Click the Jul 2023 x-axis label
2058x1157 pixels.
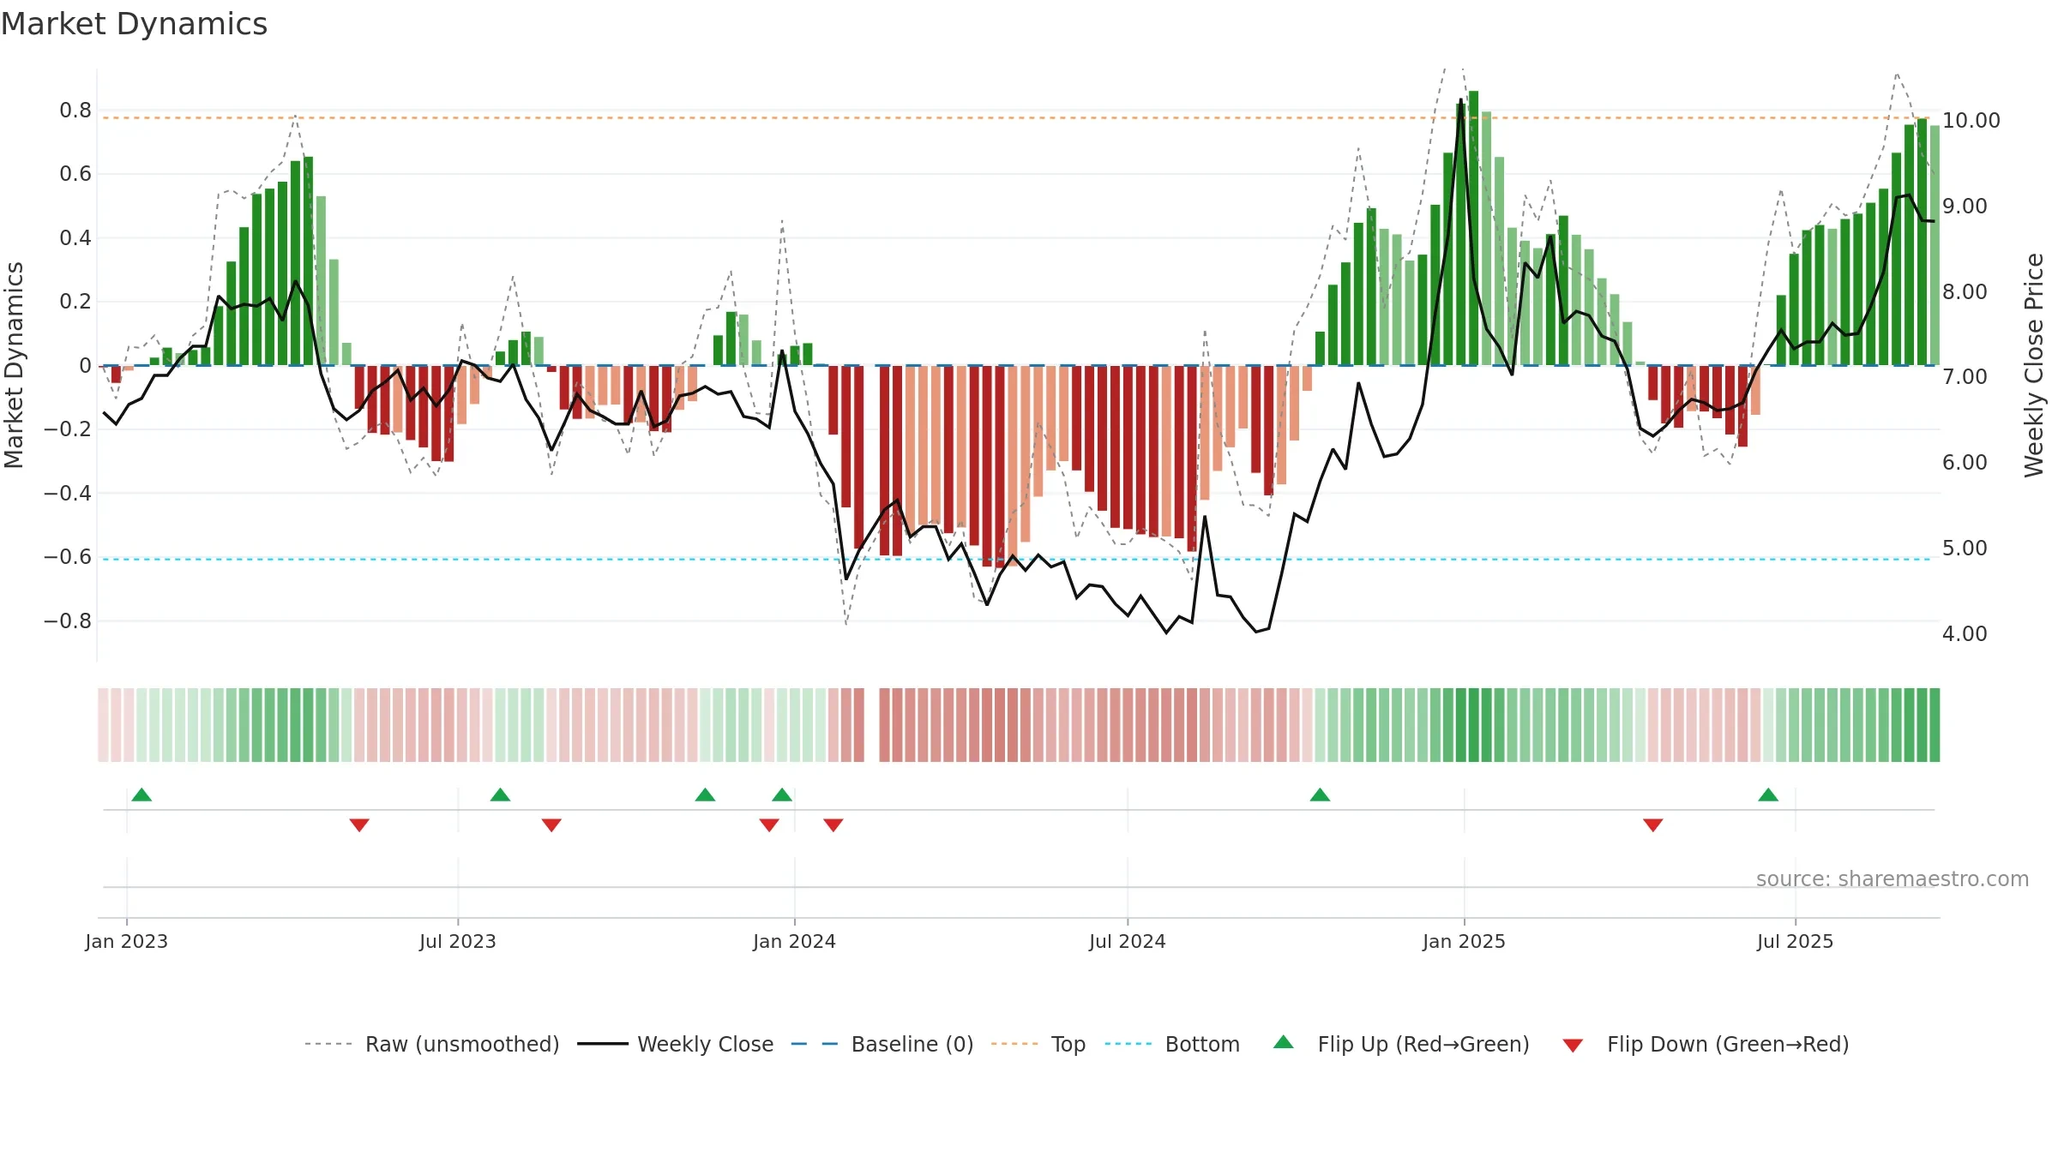[x=458, y=941]
